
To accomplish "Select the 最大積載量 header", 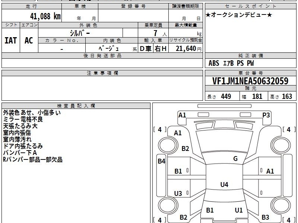I will pyautogui.click(x=186, y=25).
